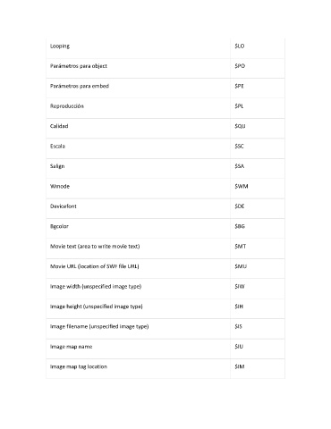The height and width of the screenshot is (429, 331).
Task: Click the Image width row description
Action: click(96, 286)
